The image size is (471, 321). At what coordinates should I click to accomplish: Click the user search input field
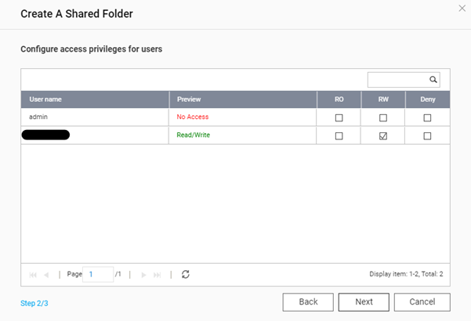point(397,80)
